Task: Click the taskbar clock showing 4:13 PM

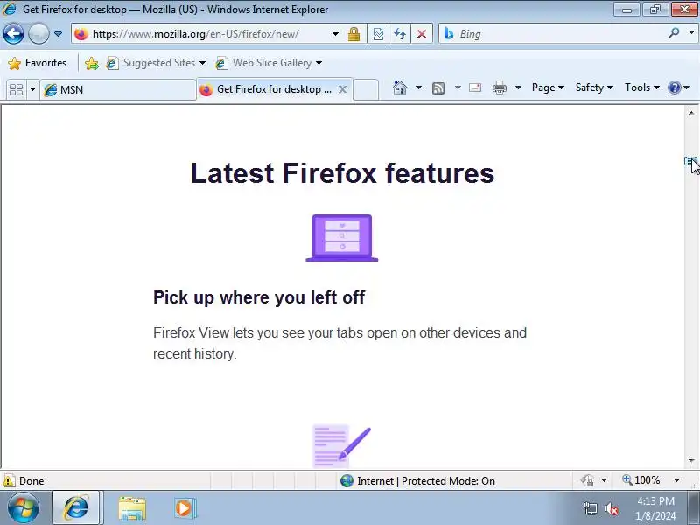Action: 655,508
